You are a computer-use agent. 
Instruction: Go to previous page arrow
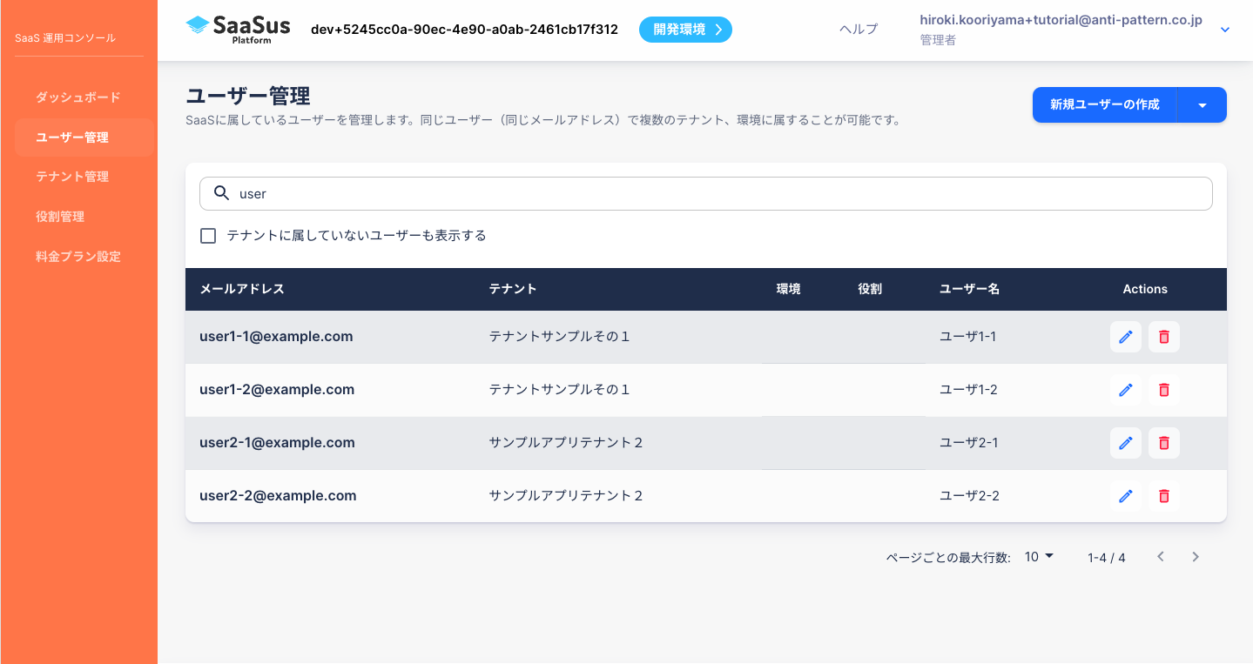(x=1161, y=557)
